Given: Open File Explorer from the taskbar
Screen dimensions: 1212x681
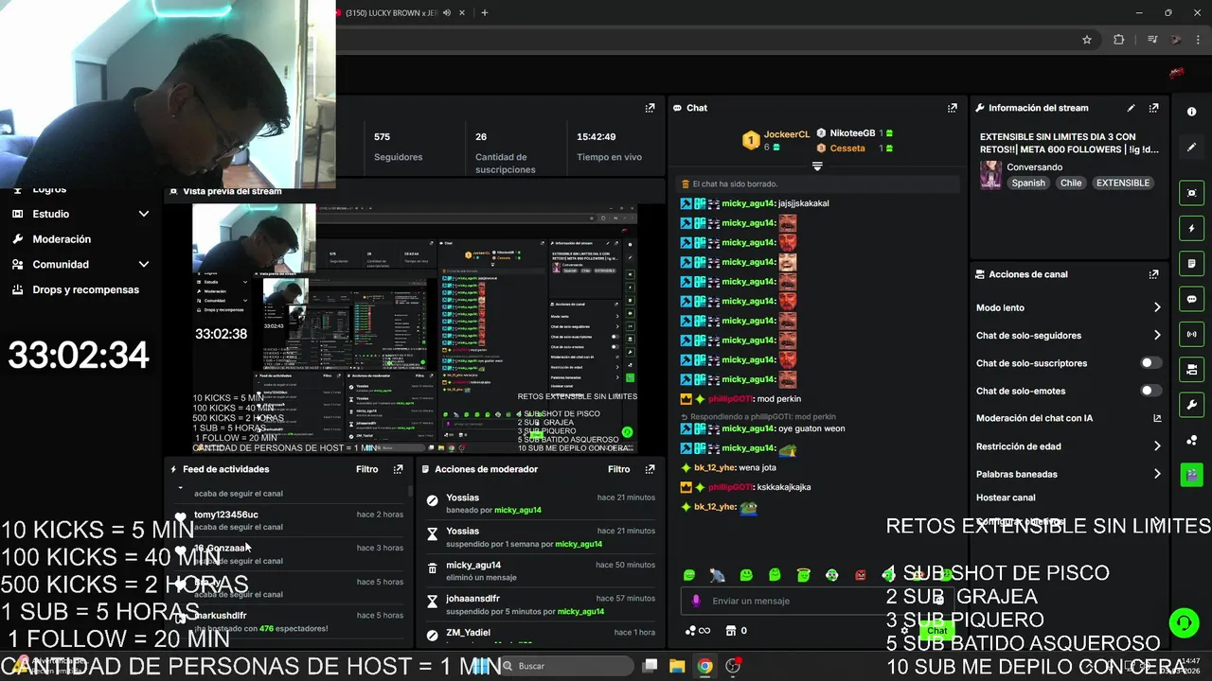Looking at the screenshot, I should click(x=677, y=666).
